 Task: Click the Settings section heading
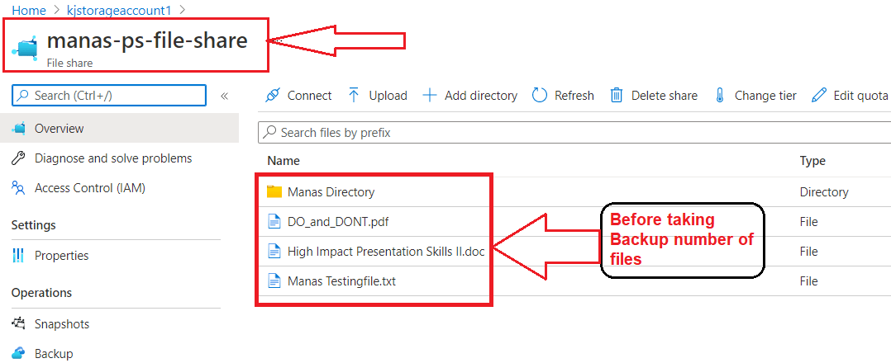point(34,225)
